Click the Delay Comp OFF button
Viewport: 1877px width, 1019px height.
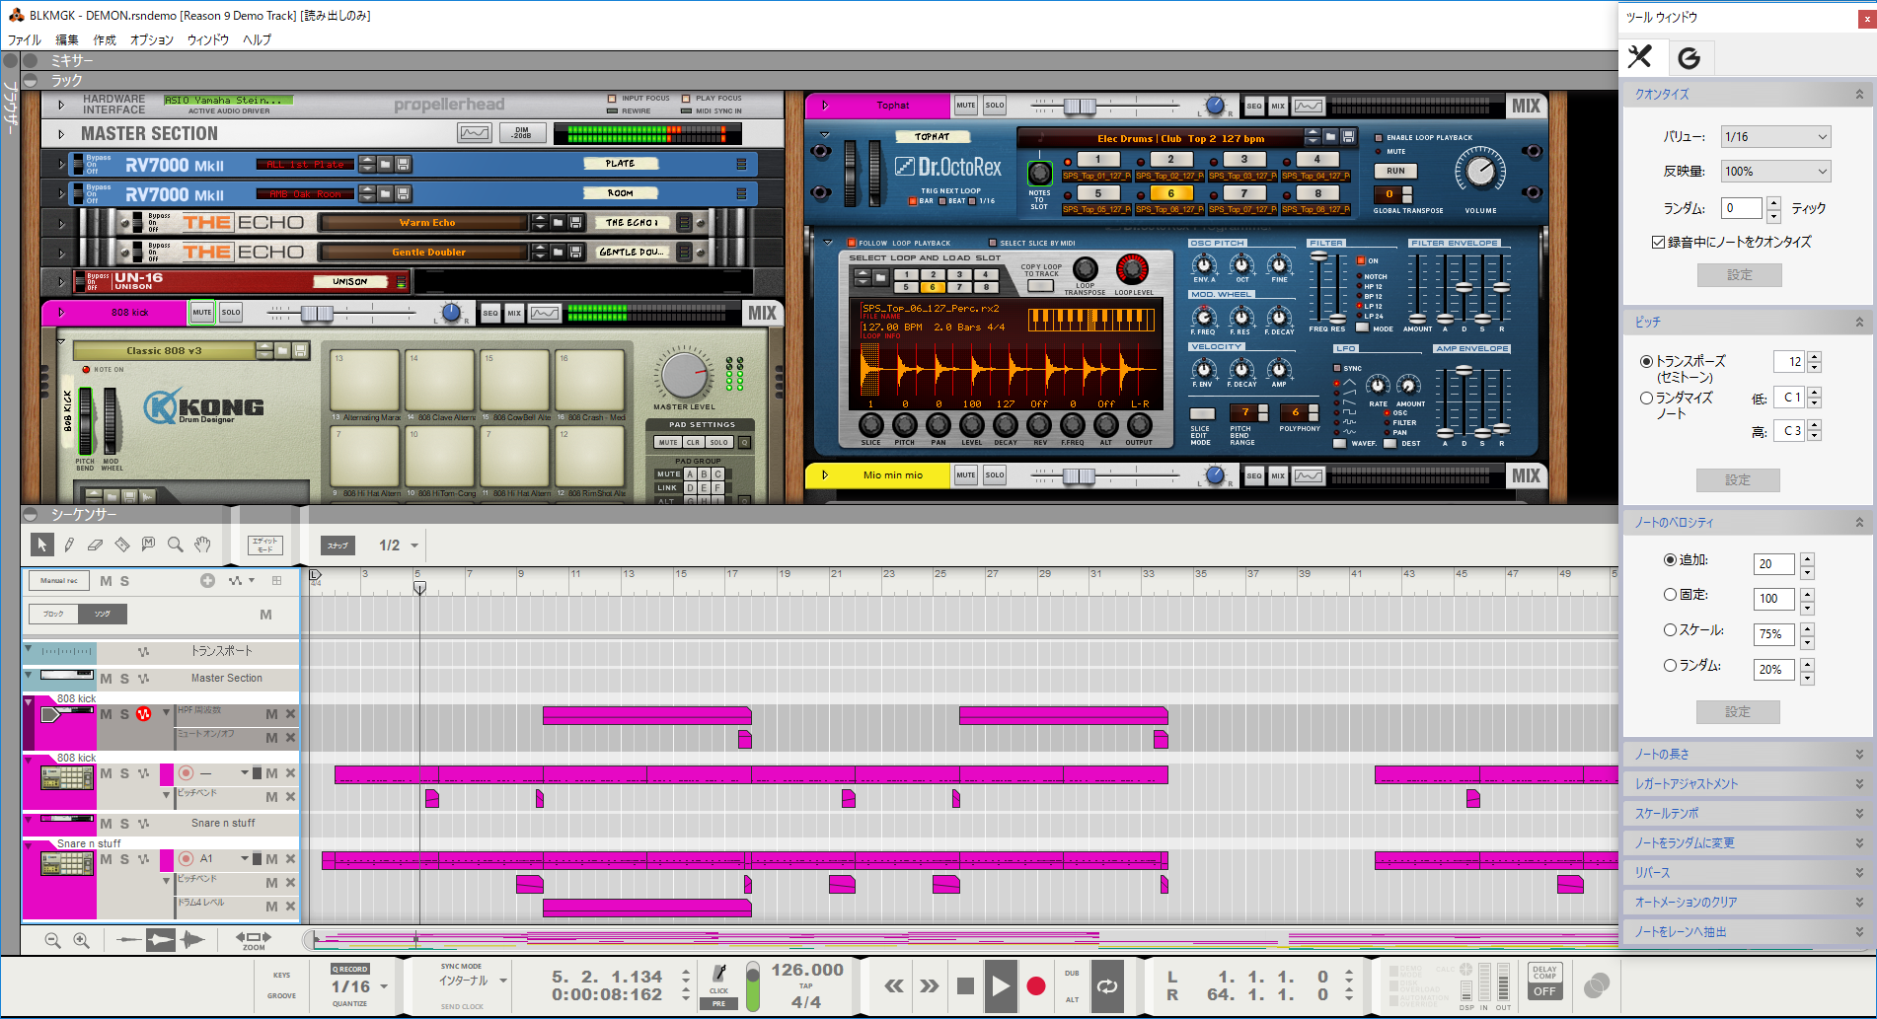1544,991
